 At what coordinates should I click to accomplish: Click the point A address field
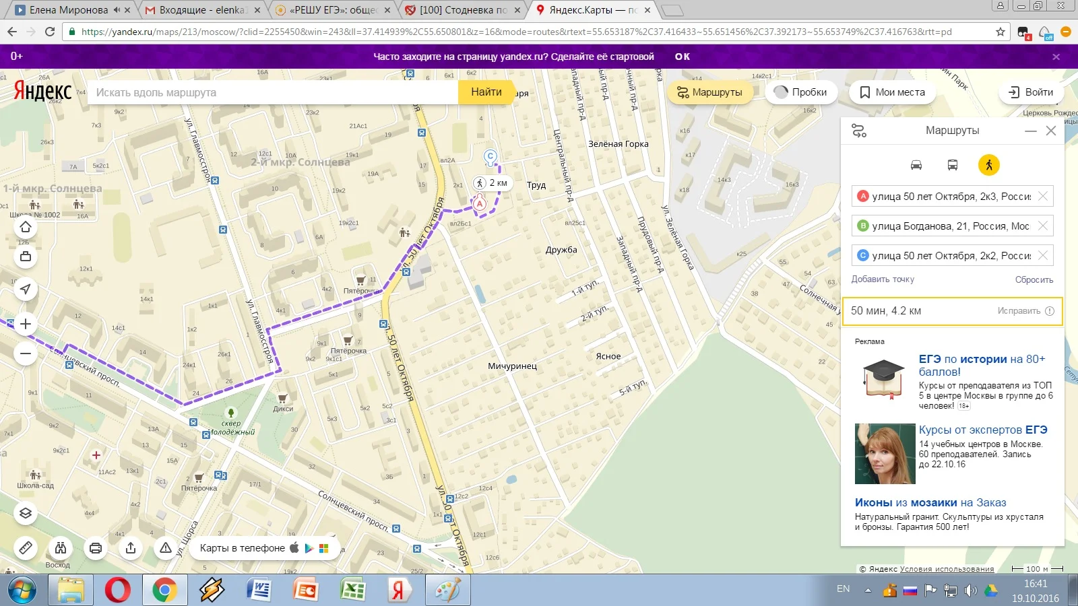(951, 197)
